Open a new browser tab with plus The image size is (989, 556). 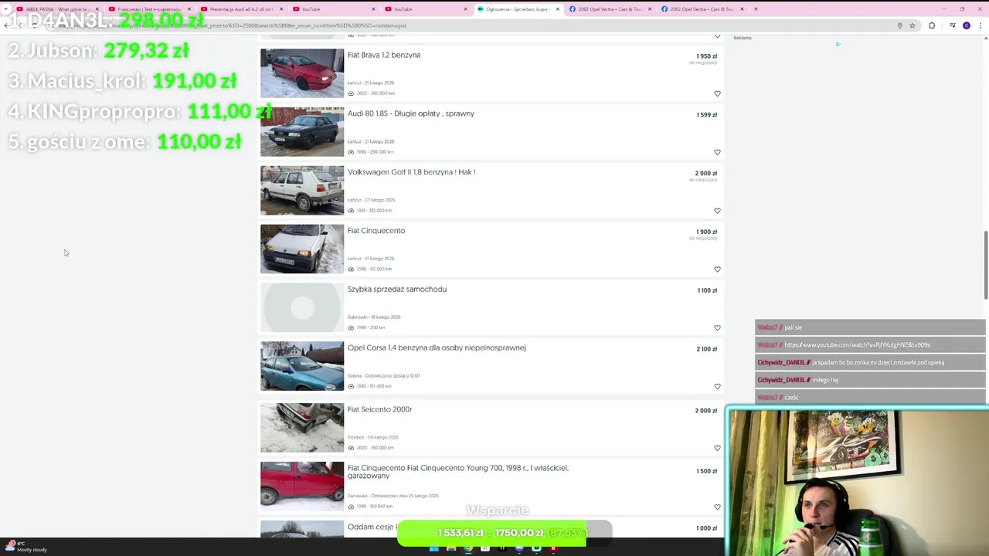coord(756,9)
